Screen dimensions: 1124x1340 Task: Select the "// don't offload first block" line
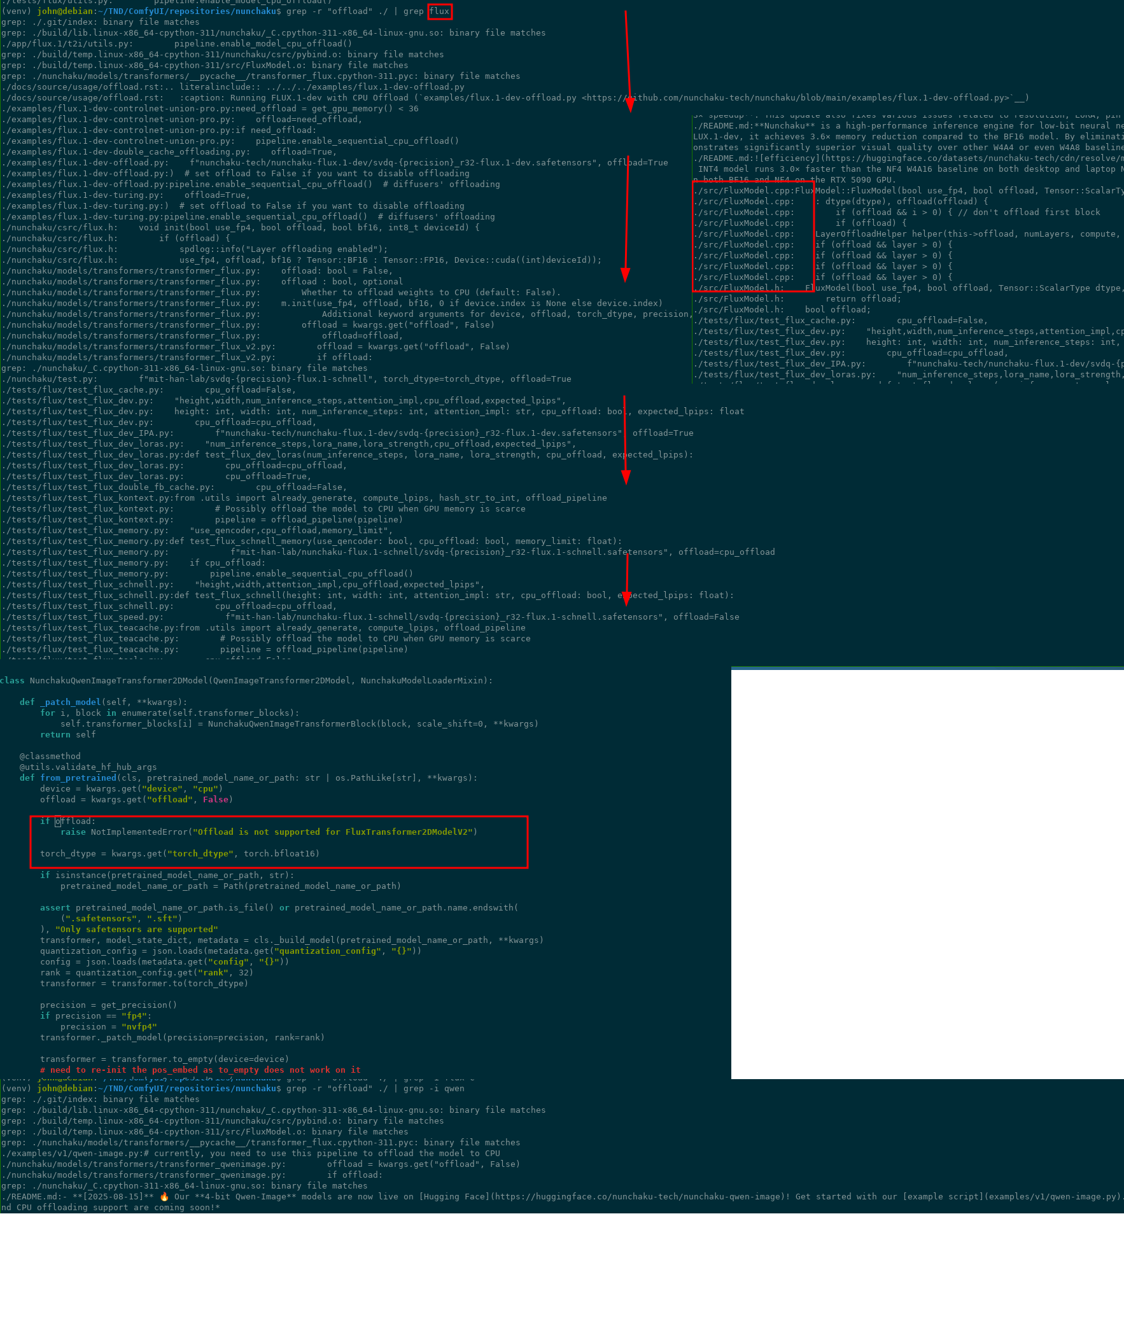point(897,213)
